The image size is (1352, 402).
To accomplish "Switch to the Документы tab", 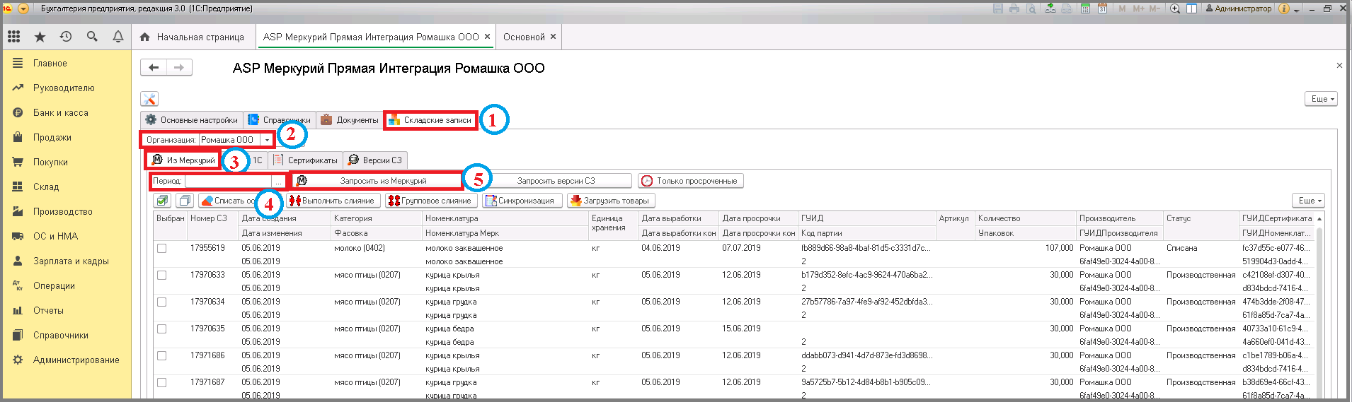I will (x=350, y=120).
